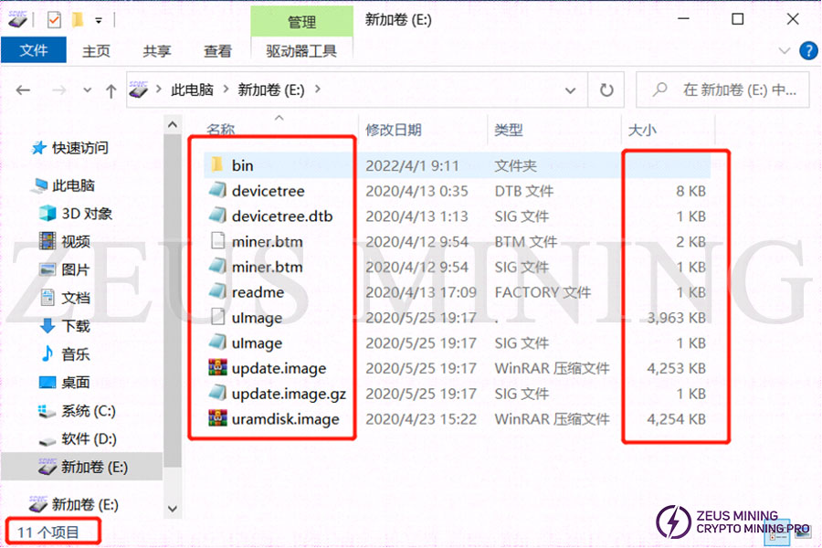
Task: Click the WinRAR icon of update.image
Action: (216, 368)
